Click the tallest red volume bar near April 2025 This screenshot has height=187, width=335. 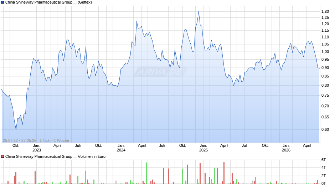pyautogui.click(x=224, y=173)
